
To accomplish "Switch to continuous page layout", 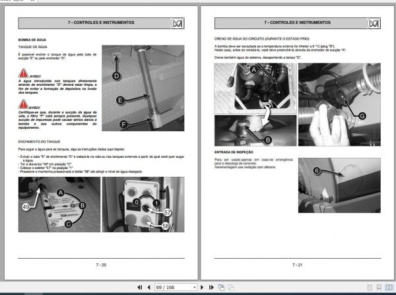I will 379,288.
